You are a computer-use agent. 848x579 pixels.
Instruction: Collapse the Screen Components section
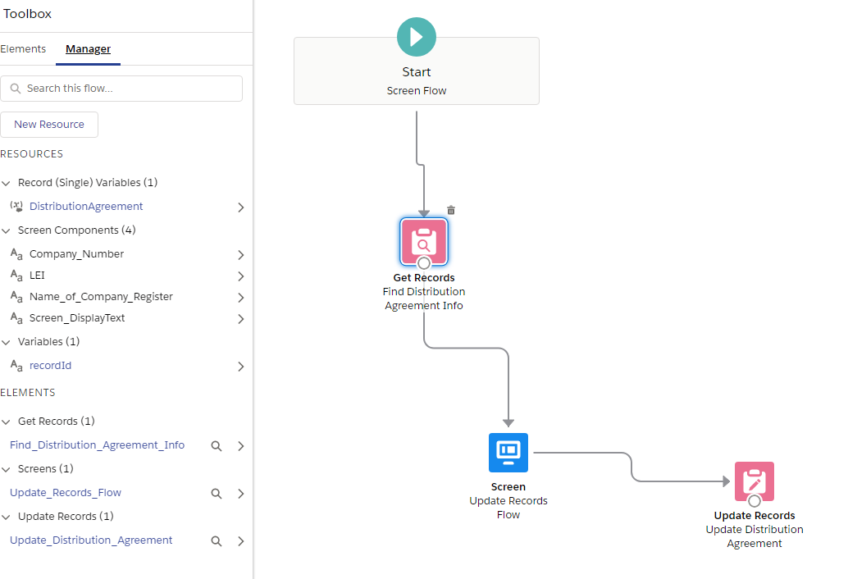pyautogui.click(x=7, y=230)
